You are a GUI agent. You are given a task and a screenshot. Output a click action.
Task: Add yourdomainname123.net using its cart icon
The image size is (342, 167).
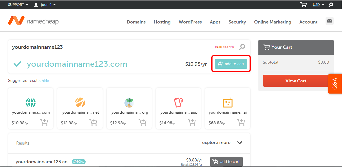93,122
